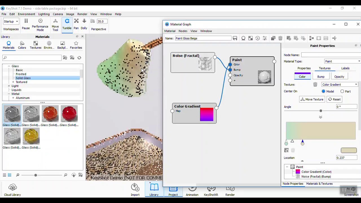Image resolution: width=361 pixels, height=203 pixels.
Task: Open the Colors library tab
Action: (x=22, y=45)
